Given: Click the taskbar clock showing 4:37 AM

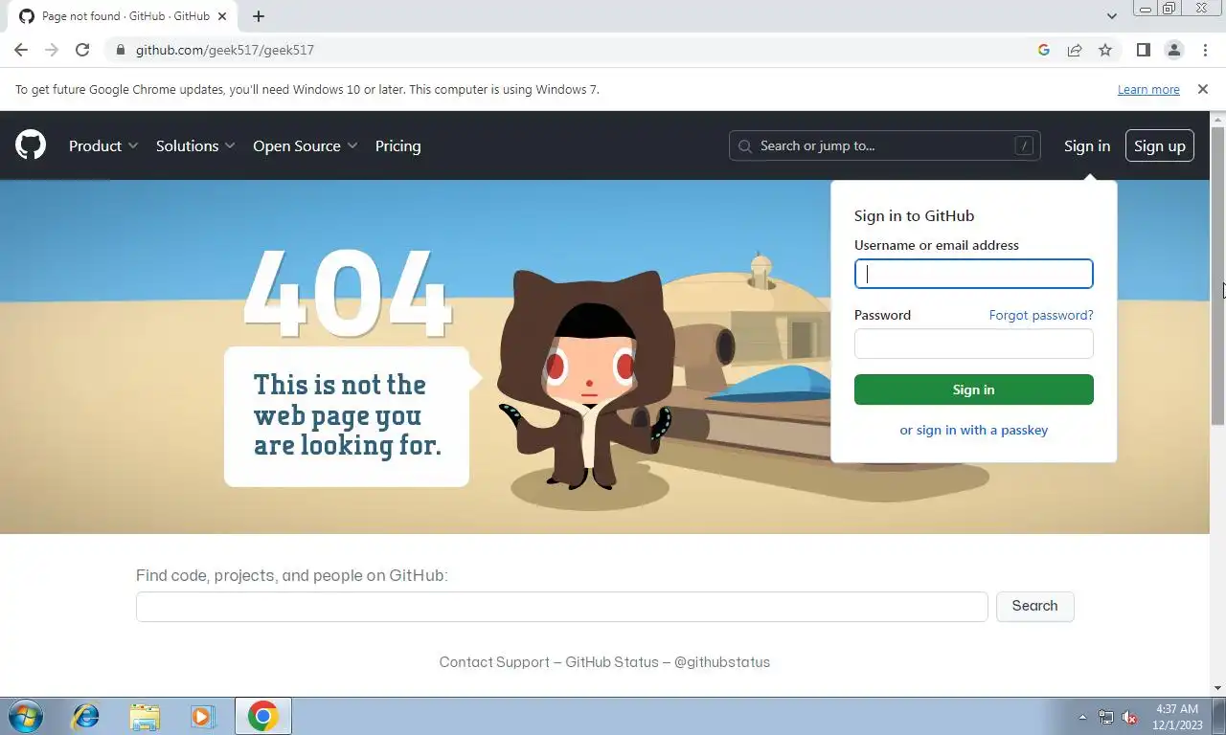Looking at the screenshot, I should (1177, 717).
